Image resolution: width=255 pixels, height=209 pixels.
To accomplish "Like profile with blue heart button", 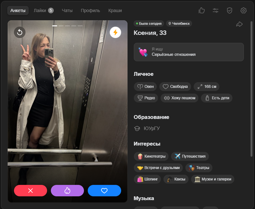I will 104,191.
